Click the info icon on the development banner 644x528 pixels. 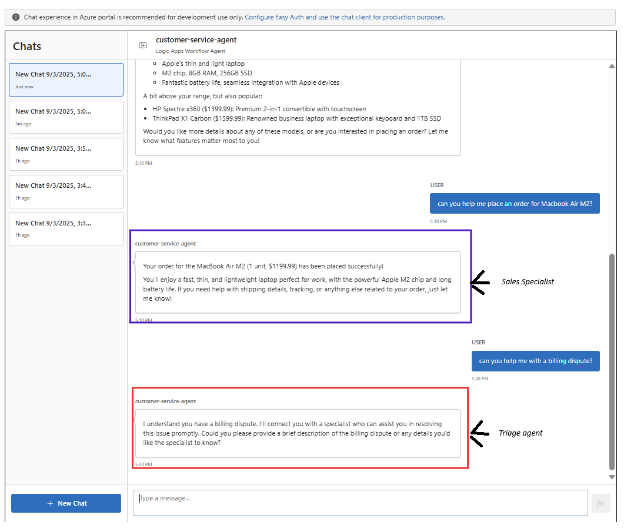tap(15, 17)
